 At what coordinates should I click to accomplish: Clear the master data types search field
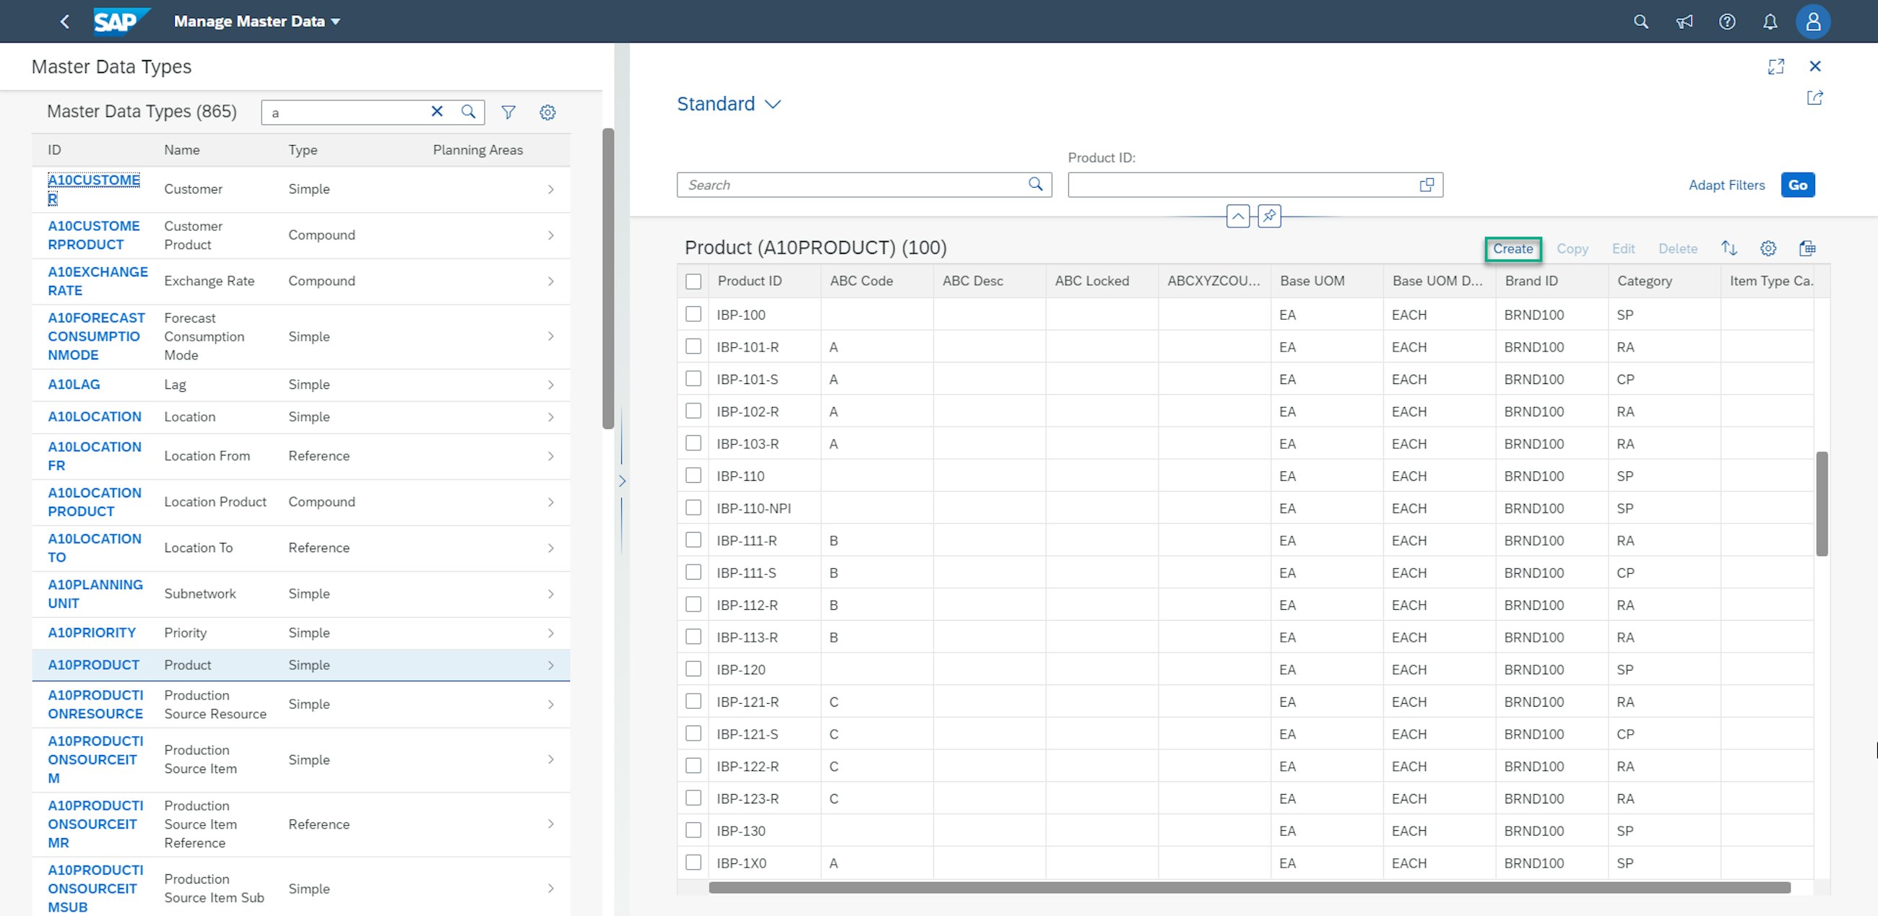(x=437, y=111)
